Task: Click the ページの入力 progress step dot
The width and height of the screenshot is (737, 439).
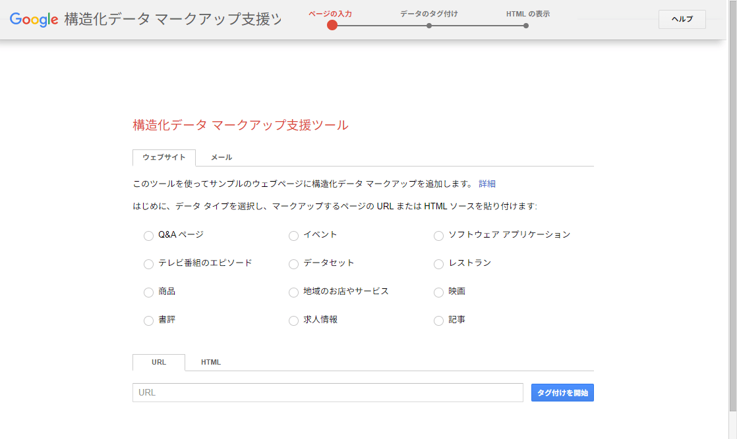Action: point(332,26)
